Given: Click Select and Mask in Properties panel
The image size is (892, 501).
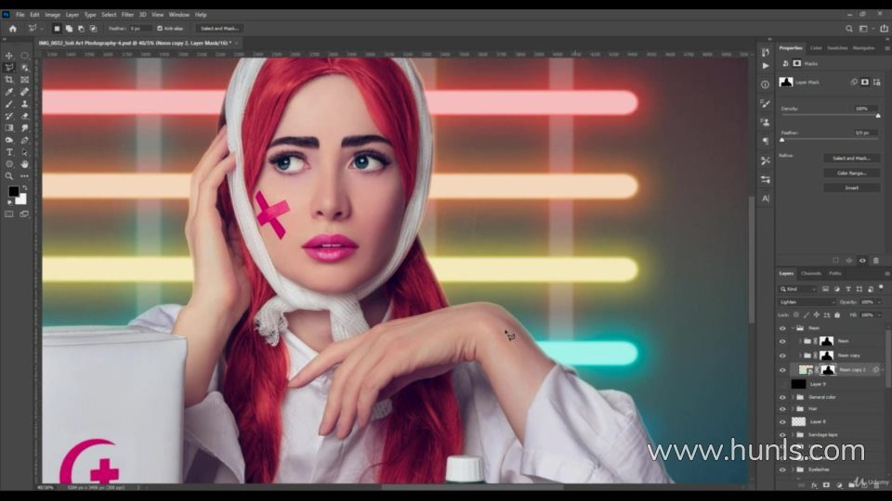Looking at the screenshot, I should click(852, 159).
